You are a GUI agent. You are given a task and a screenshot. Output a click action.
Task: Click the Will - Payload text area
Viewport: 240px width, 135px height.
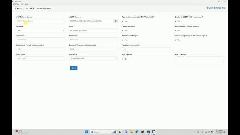pos(199,60)
